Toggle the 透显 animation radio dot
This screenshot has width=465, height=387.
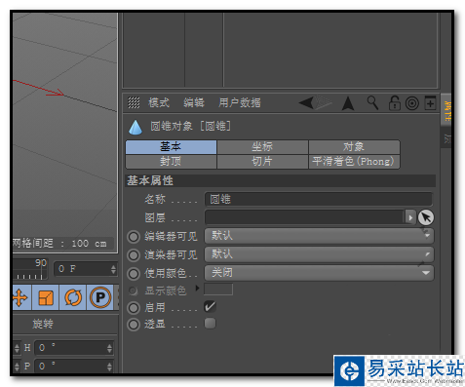point(134,325)
